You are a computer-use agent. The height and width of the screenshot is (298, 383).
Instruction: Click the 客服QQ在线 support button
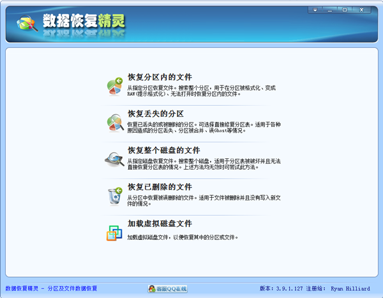tap(167, 289)
